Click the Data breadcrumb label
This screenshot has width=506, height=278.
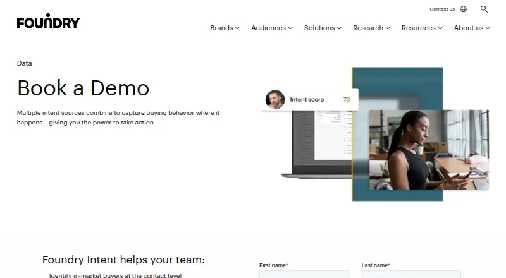pyautogui.click(x=24, y=63)
